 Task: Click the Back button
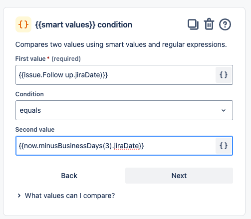(x=69, y=176)
